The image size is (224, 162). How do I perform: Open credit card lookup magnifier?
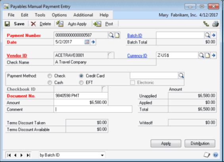click(x=181, y=76)
